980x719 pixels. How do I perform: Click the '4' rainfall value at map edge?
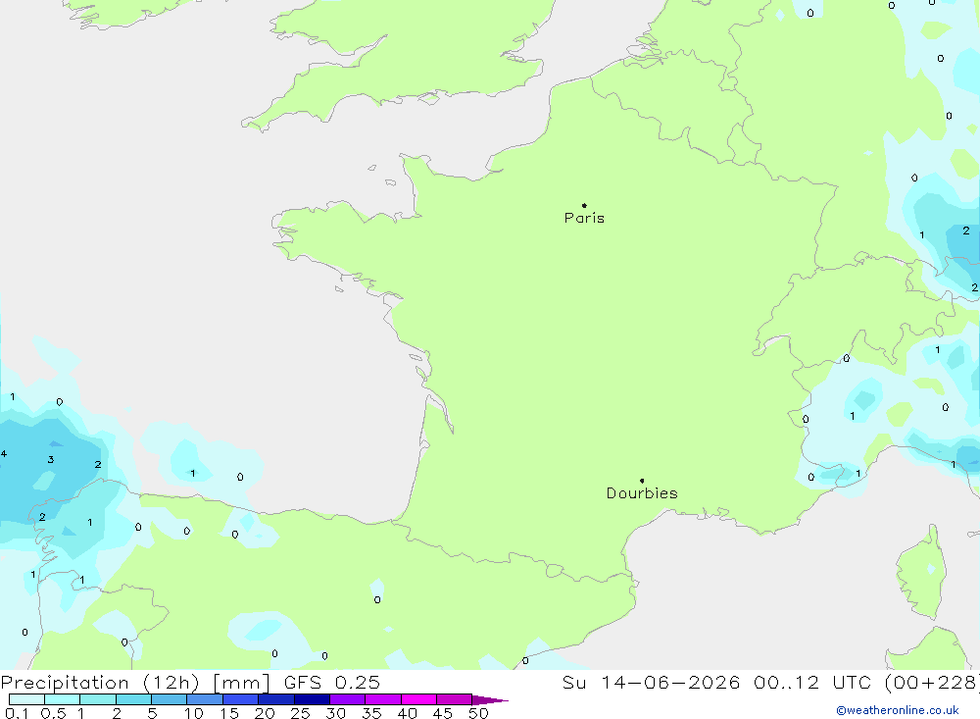(4, 454)
